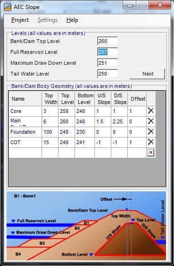Screen dimensions: 174x266
Task: Select the Bank/Dam Top Level field
Action: (108, 41)
